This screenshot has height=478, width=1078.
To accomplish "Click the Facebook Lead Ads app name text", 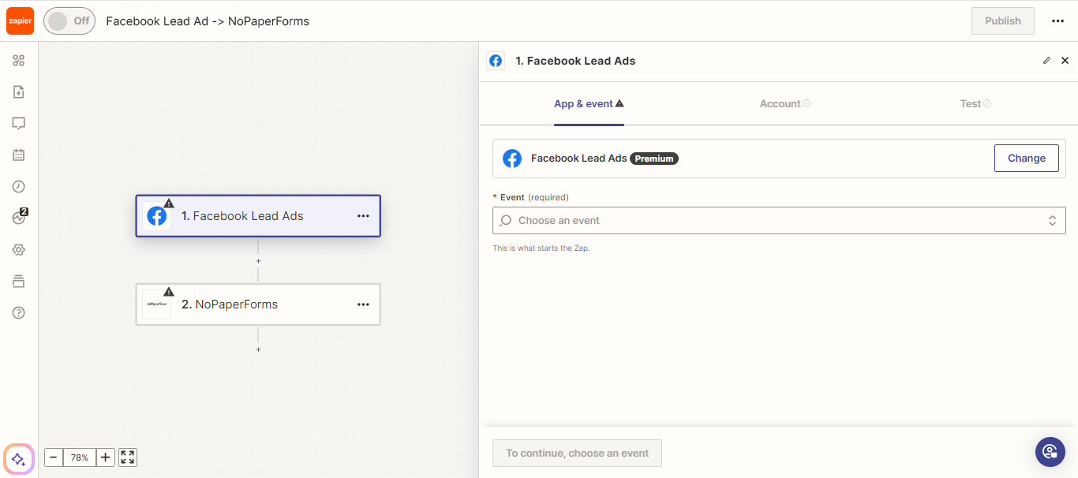I will coord(578,159).
